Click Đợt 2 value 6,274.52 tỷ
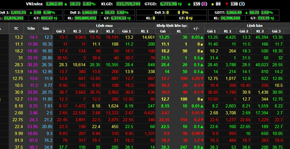Screen dimensions: 290x149 121,18
